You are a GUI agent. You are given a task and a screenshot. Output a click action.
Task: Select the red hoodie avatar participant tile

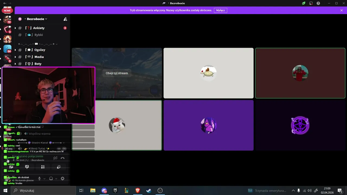[300, 73]
